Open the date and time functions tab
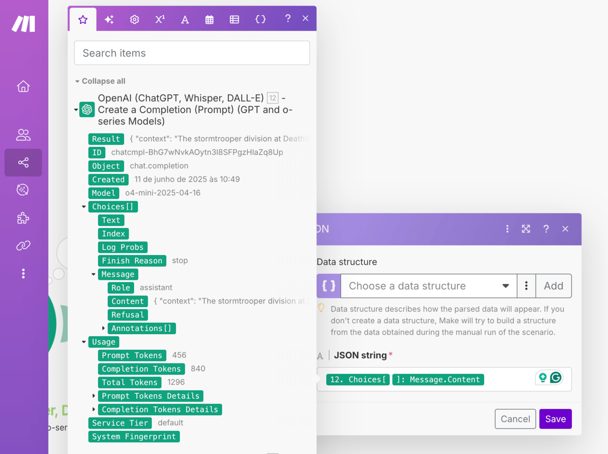The height and width of the screenshot is (454, 608). 209,19
